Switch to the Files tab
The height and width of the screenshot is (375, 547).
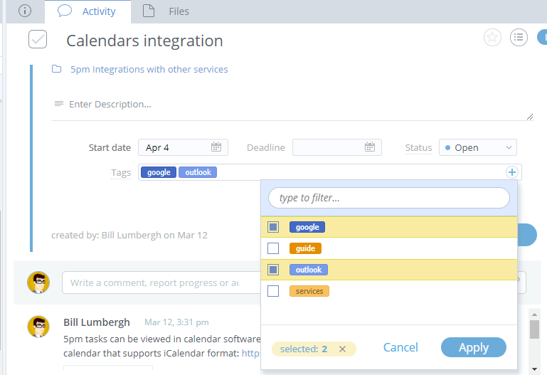pos(166,11)
